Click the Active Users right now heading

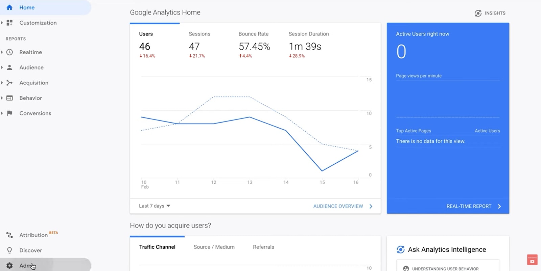point(423,34)
